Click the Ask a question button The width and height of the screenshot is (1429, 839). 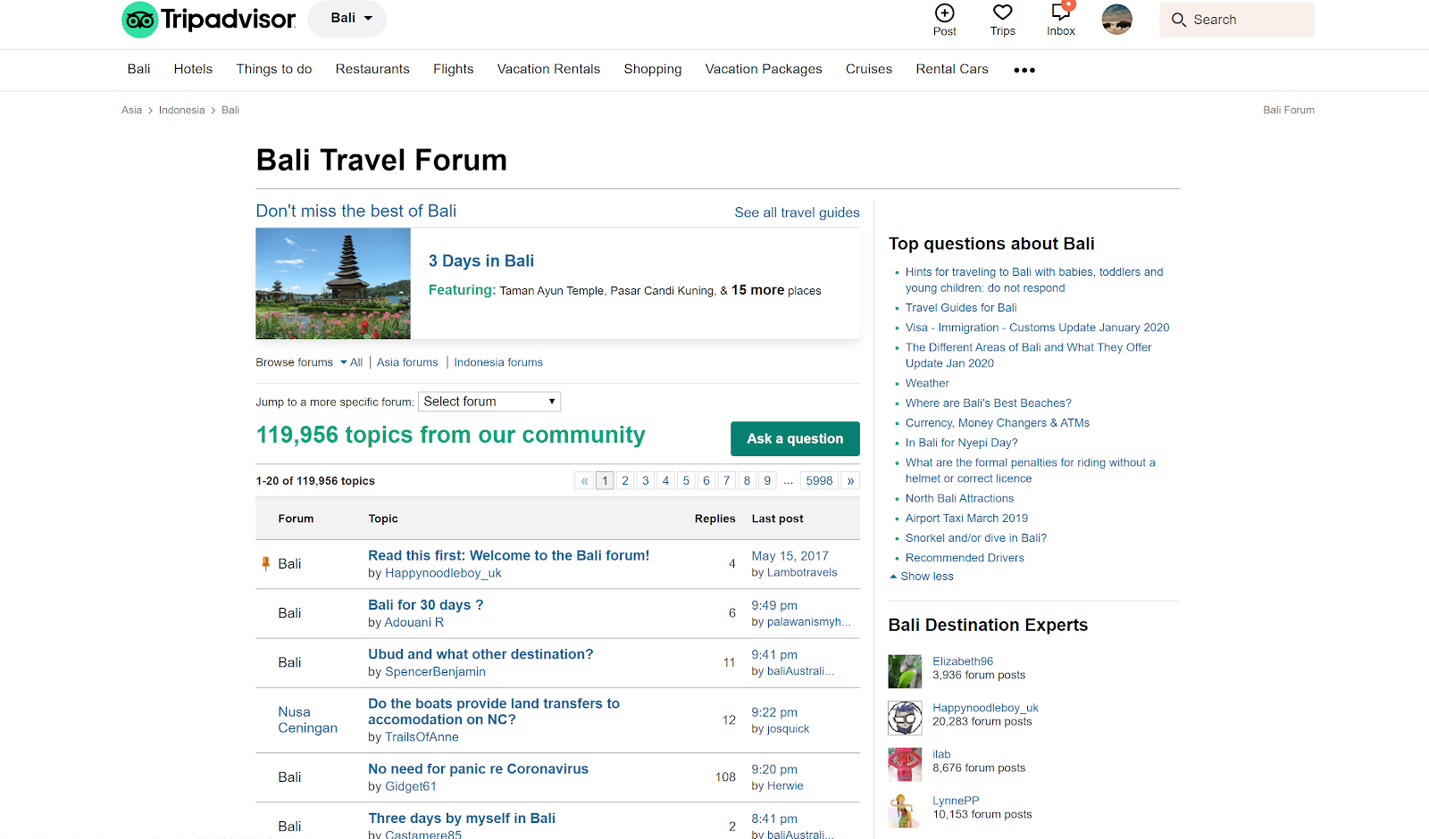pos(795,439)
